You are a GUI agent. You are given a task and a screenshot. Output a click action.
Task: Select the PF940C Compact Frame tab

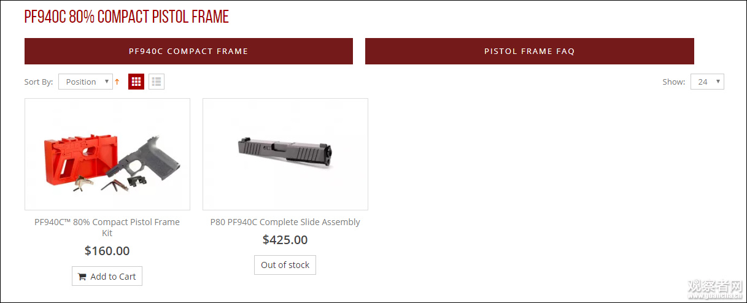188,51
